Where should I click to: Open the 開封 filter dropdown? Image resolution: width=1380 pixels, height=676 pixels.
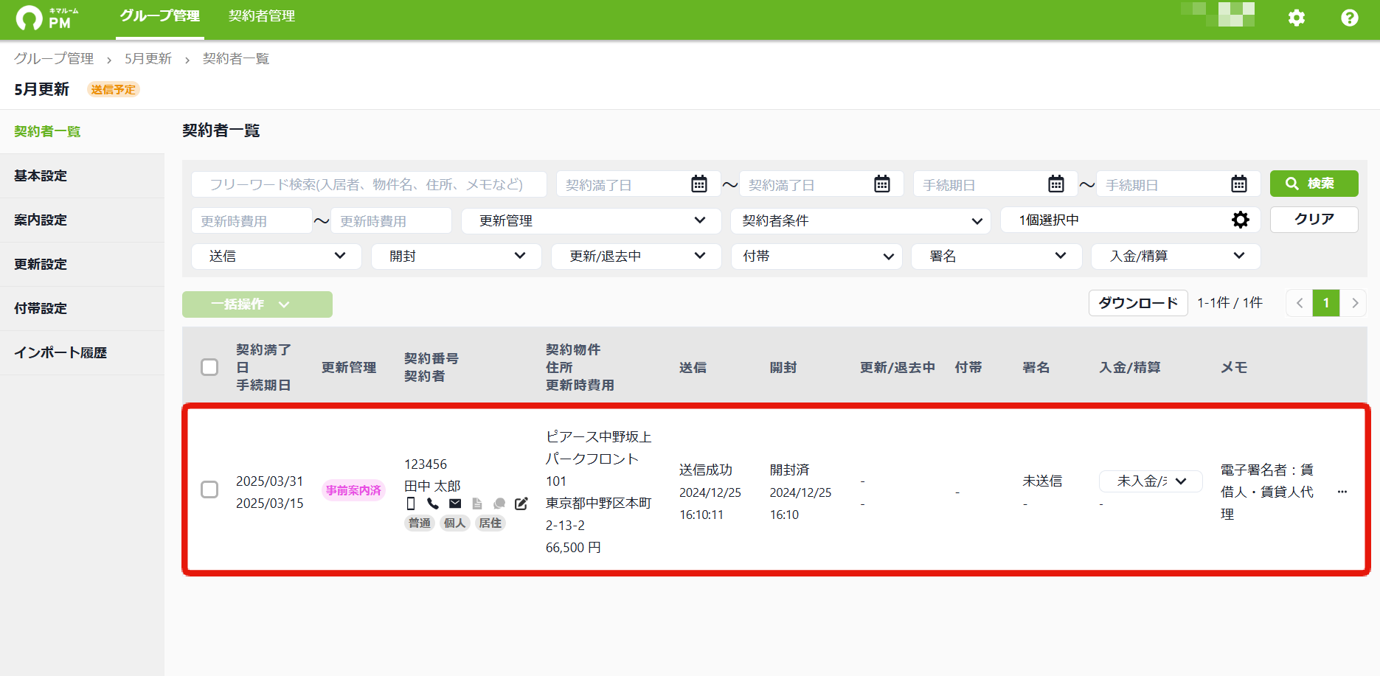click(457, 256)
